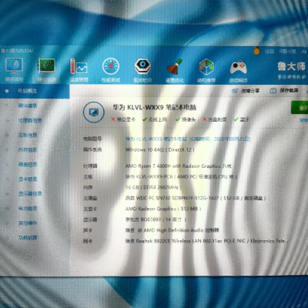The height and width of the screenshot is (308, 308).
Task: Click the 16 GB DDR4 2667MHz memory text
Action: [x=153, y=187]
